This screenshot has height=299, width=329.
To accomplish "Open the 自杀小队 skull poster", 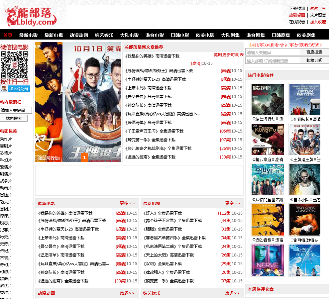I will 305,180.
